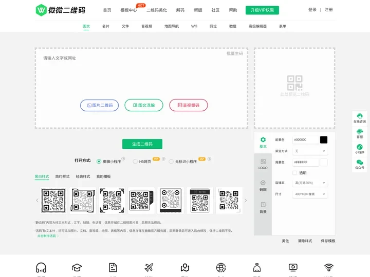Click the help icon next to 微微小程序

(x=123, y=159)
